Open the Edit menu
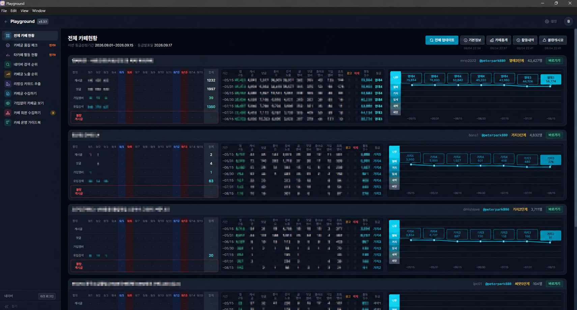 pos(13,11)
